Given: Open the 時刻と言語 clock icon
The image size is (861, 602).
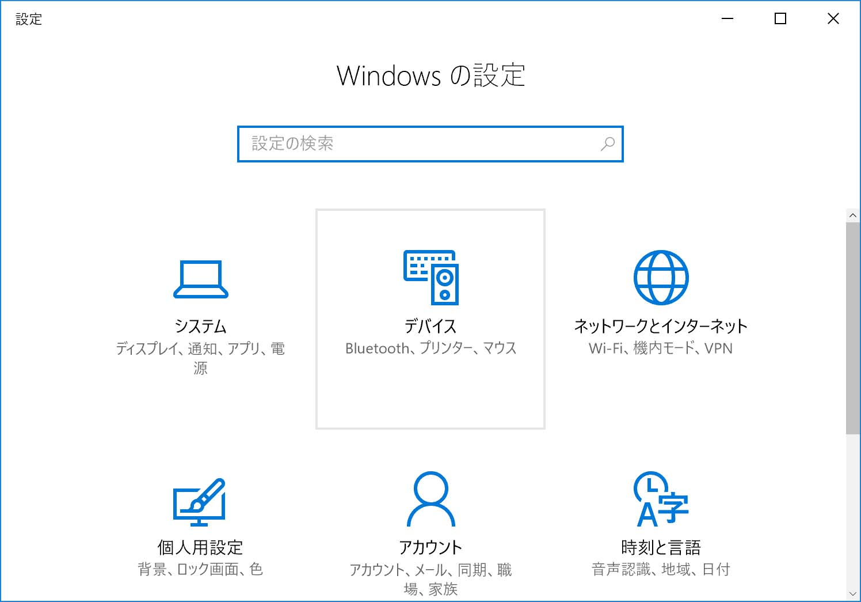Looking at the screenshot, I should click(x=661, y=499).
